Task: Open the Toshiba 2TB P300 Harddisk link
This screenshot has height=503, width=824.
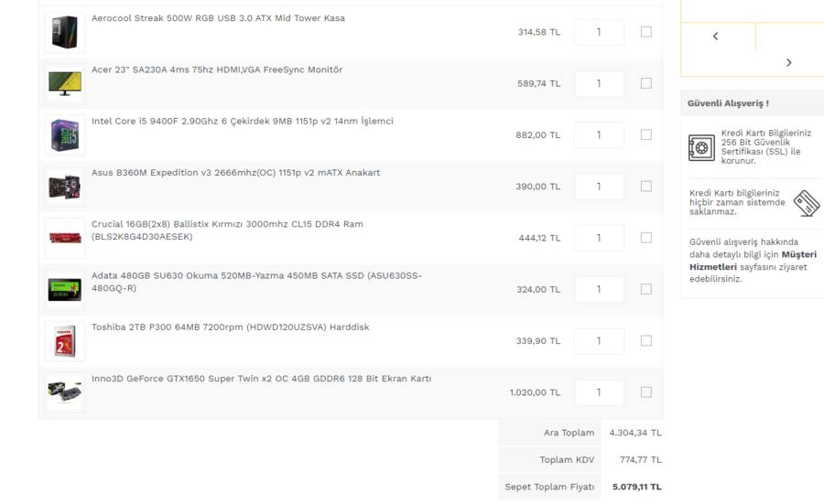Action: coord(230,327)
